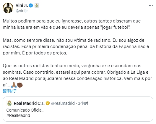Image resolution: width=156 pixels, height=124 pixels.
Task: Click the raised fist emoji
Action: (20, 85)
